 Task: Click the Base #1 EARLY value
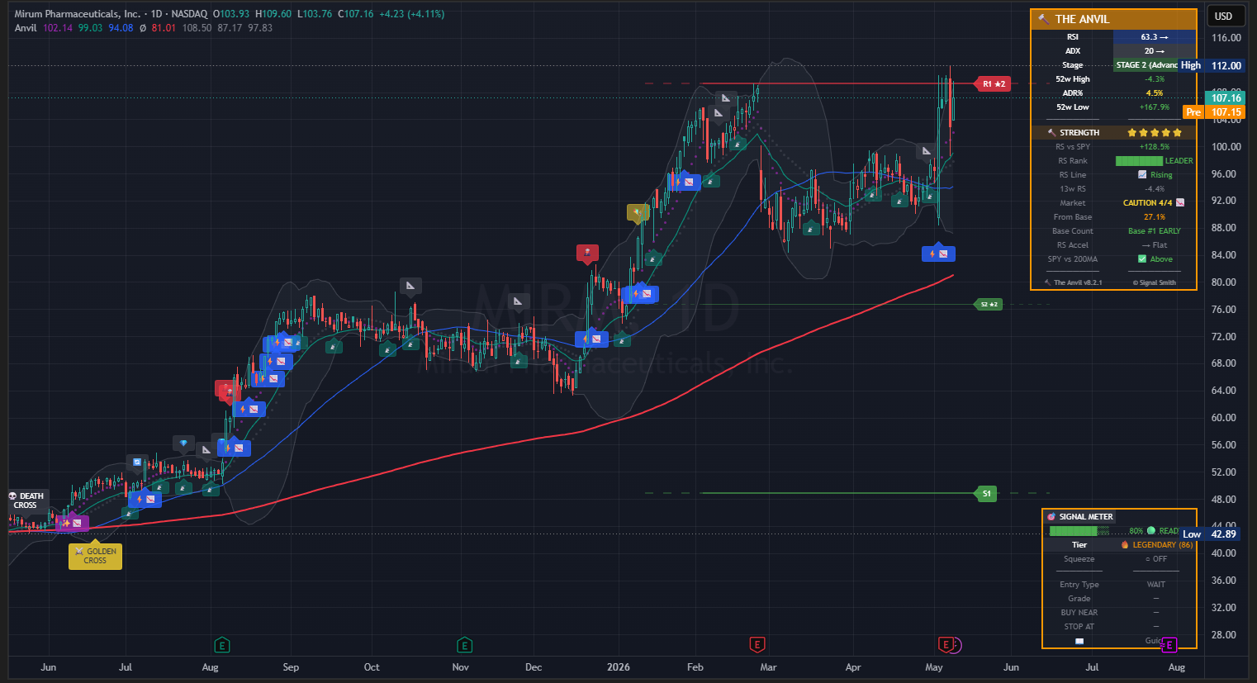pyautogui.click(x=1155, y=231)
